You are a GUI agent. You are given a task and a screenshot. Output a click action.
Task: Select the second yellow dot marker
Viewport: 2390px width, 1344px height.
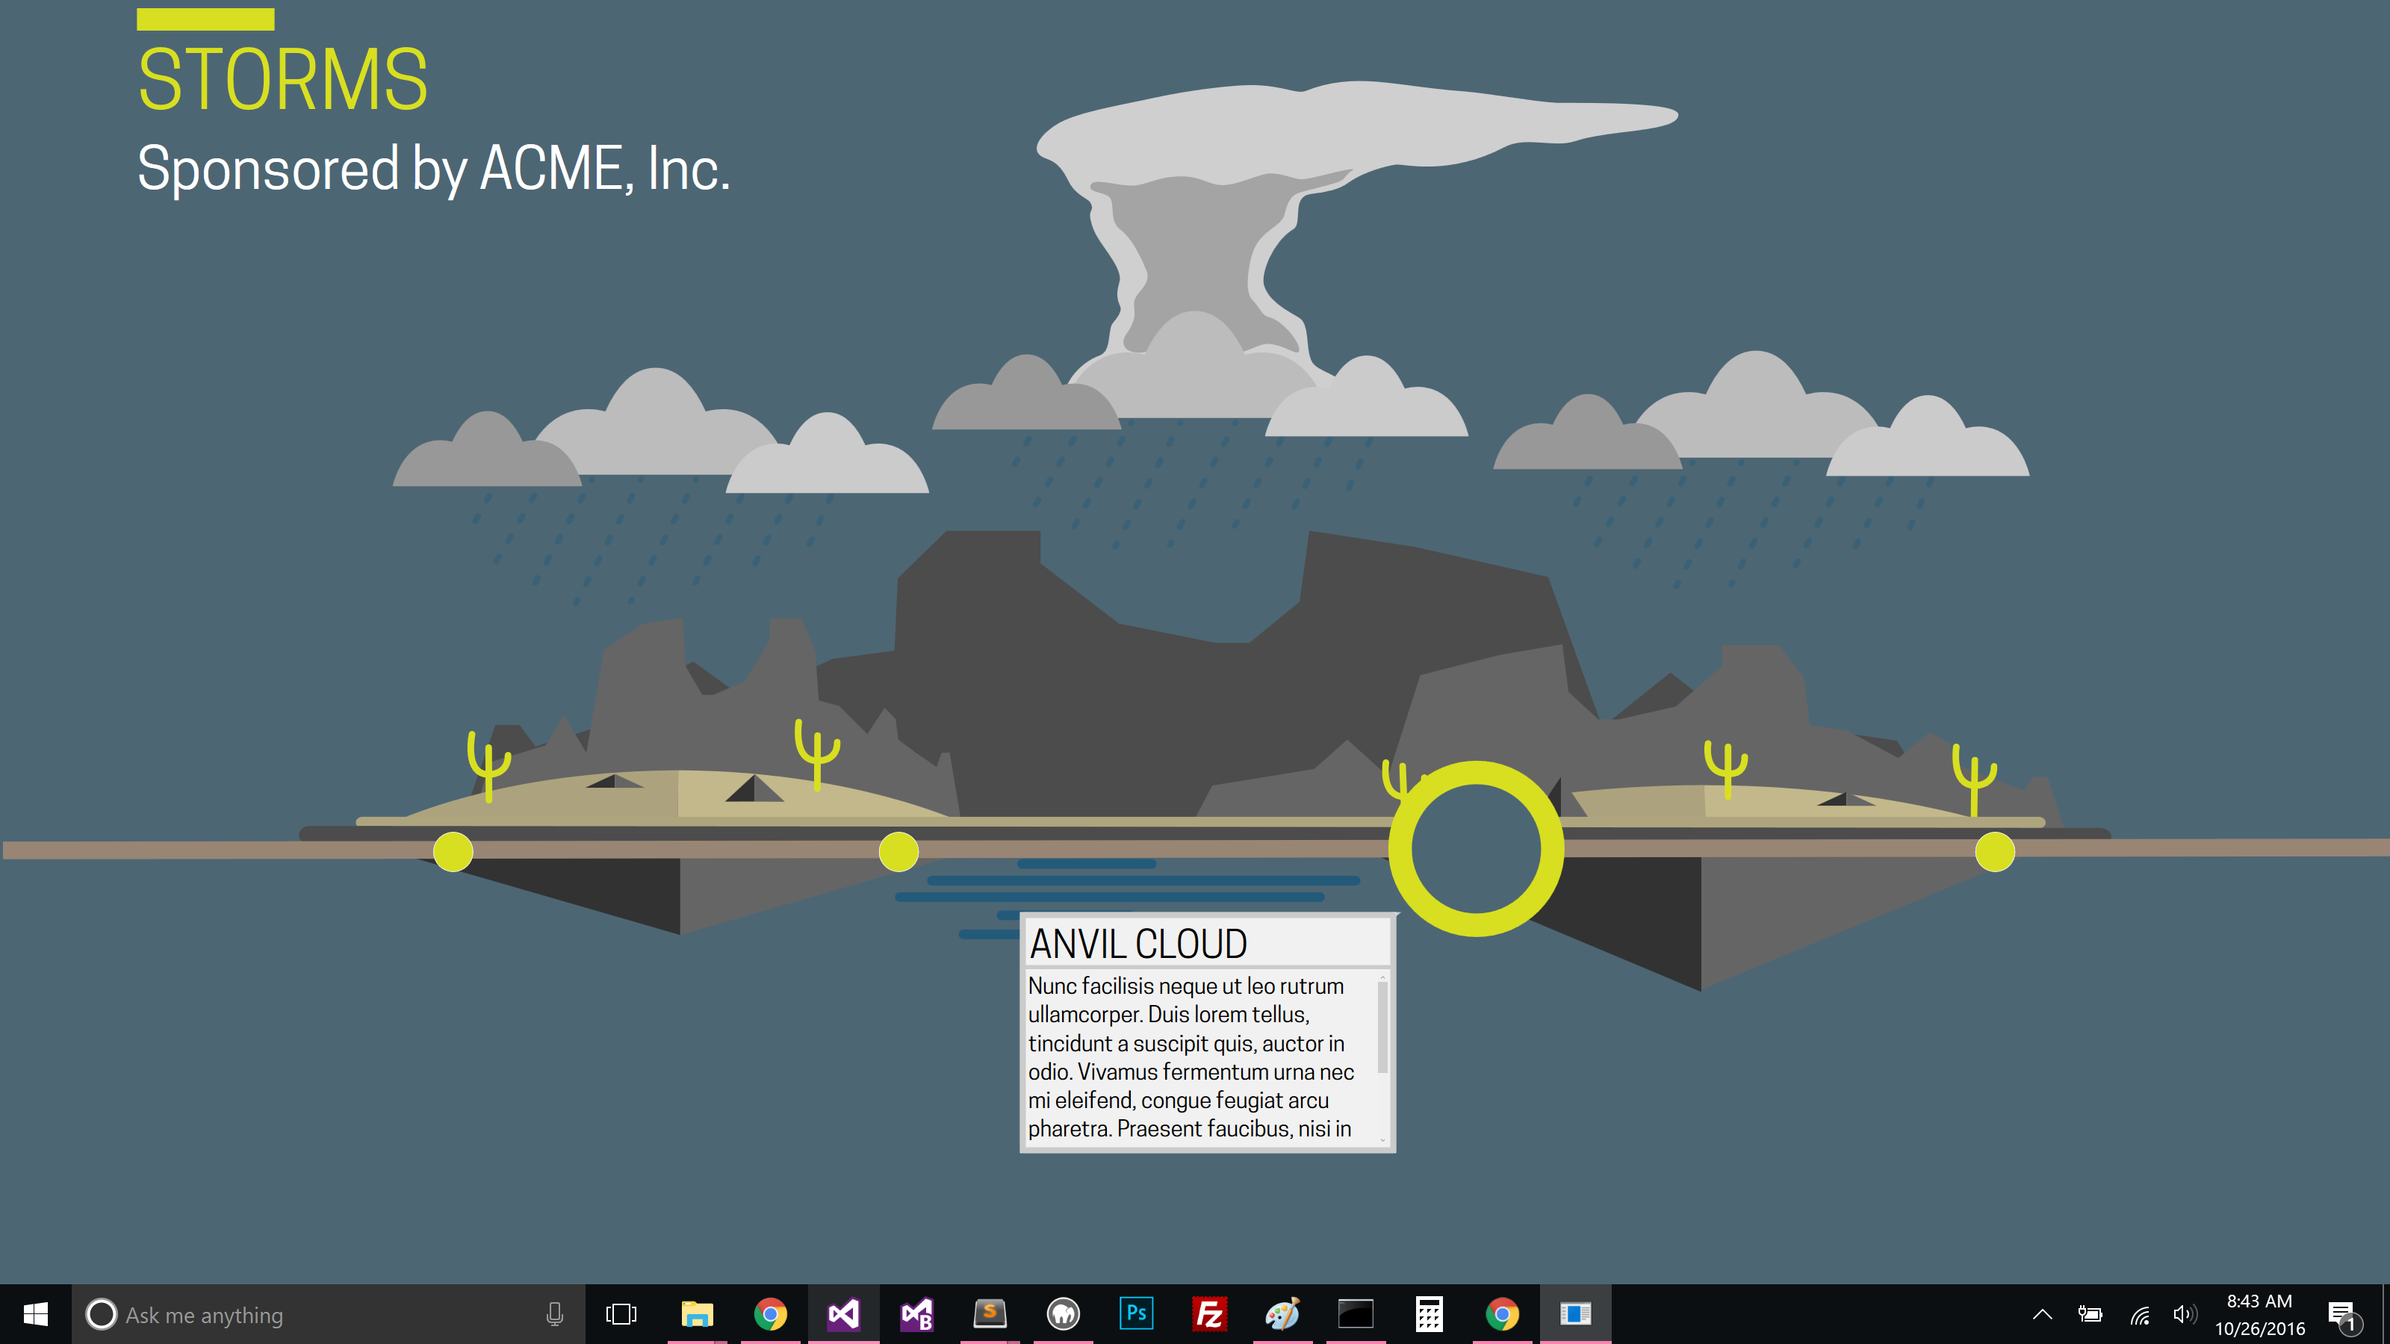click(x=898, y=851)
